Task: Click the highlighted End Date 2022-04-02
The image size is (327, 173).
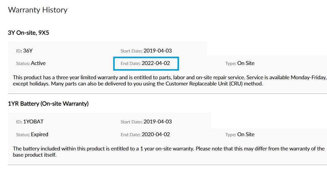Action: click(x=146, y=63)
